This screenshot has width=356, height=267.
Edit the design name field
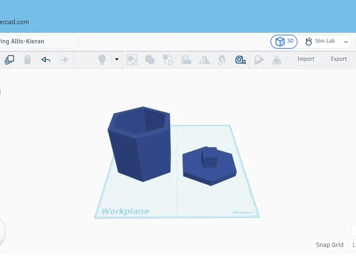(38, 42)
